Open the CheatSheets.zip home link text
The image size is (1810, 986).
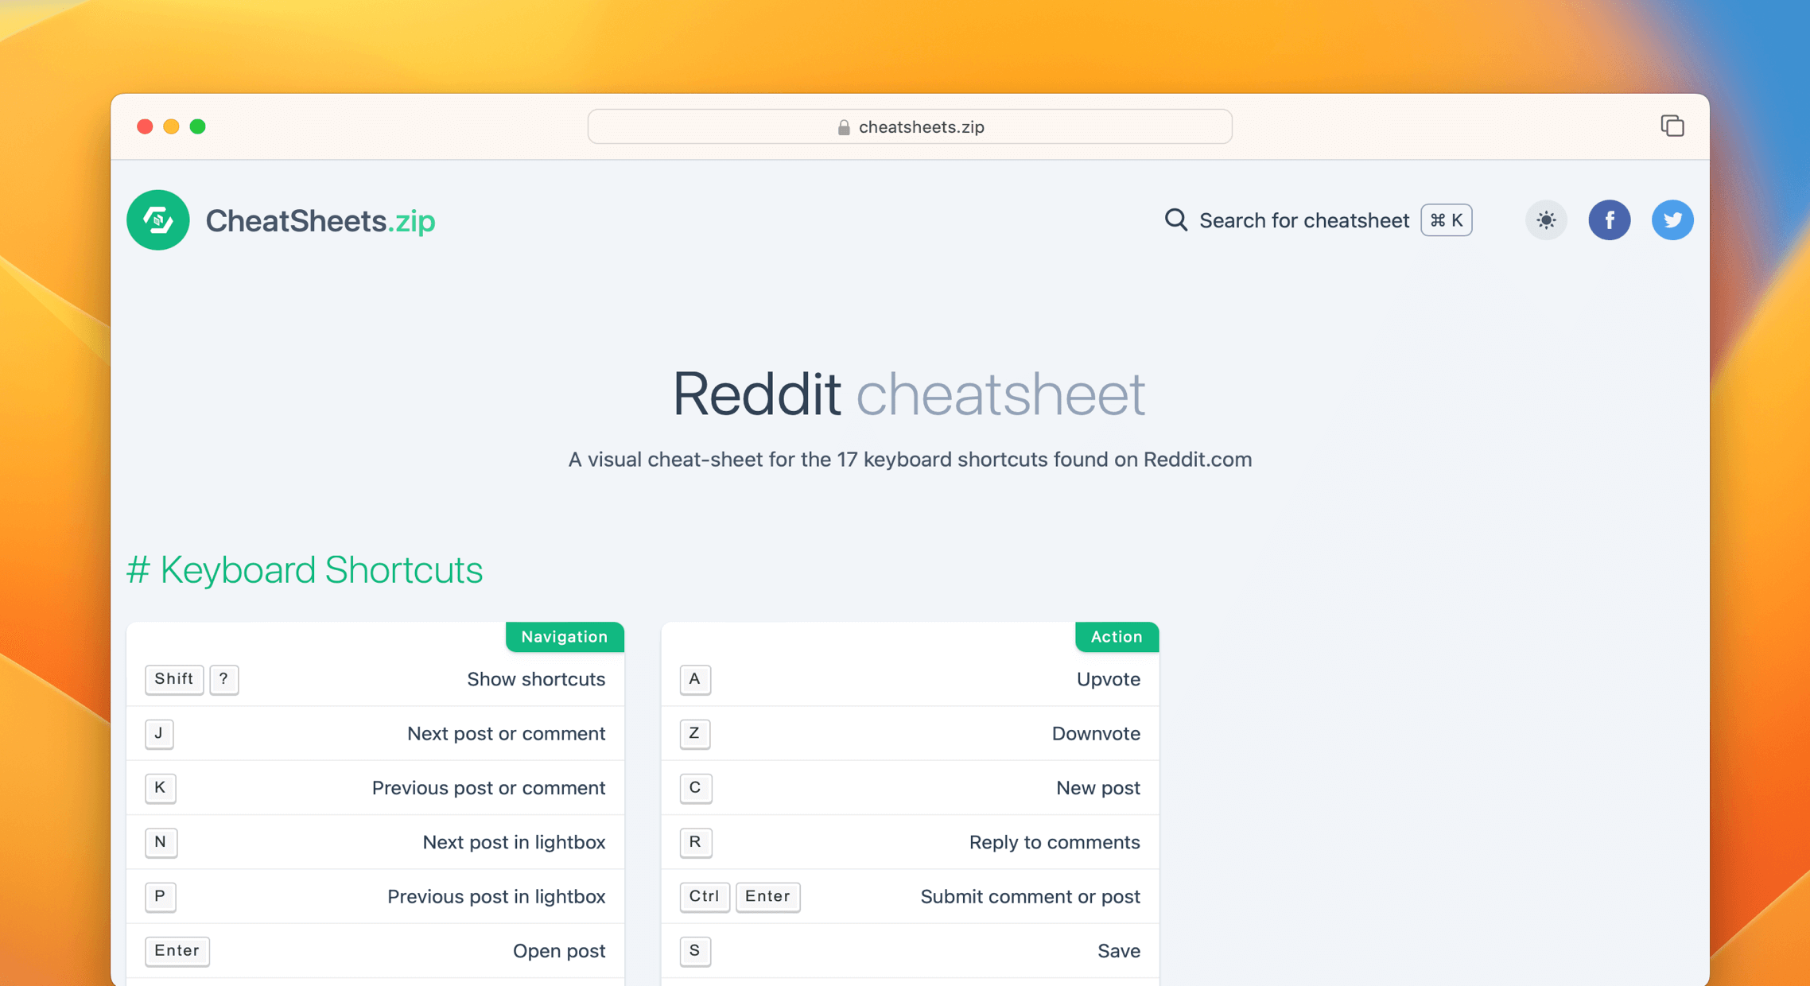click(320, 221)
